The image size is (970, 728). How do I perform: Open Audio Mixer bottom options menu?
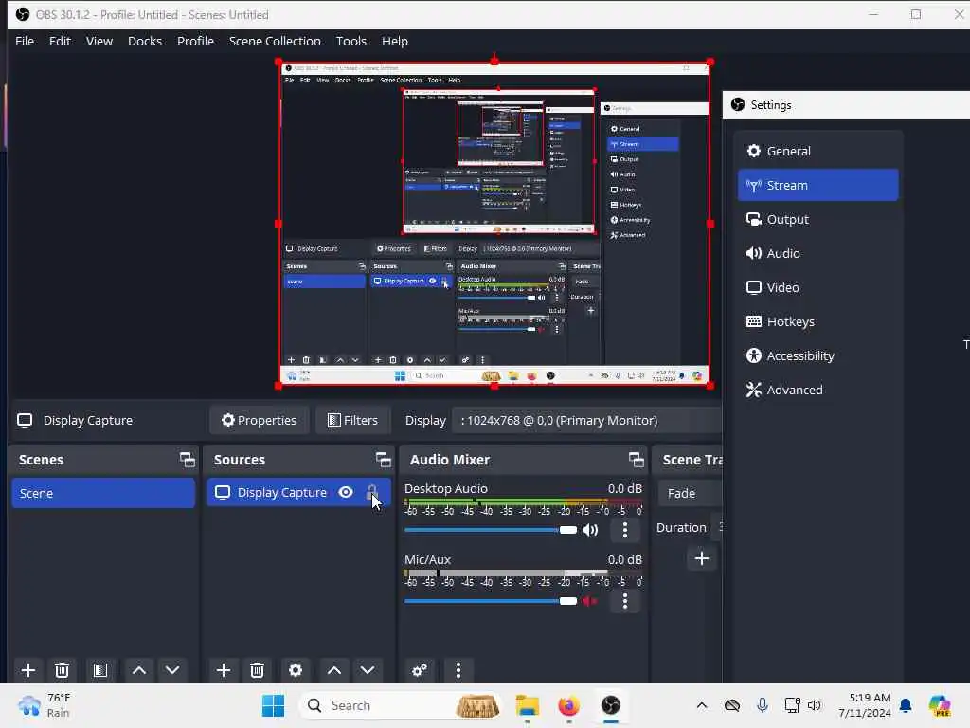pyautogui.click(x=458, y=670)
